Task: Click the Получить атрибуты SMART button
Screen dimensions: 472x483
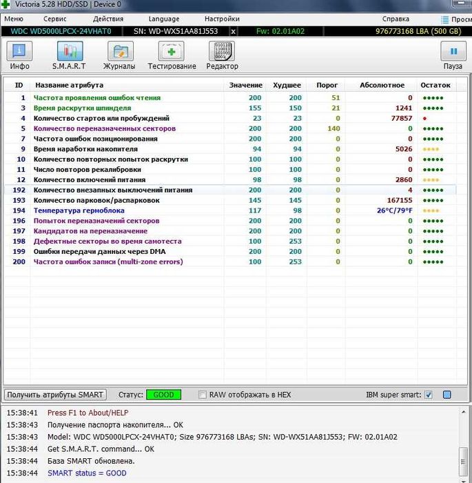Action: pyautogui.click(x=55, y=395)
